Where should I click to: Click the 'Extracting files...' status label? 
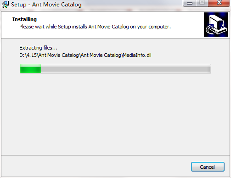pyautogui.click(x=38, y=48)
